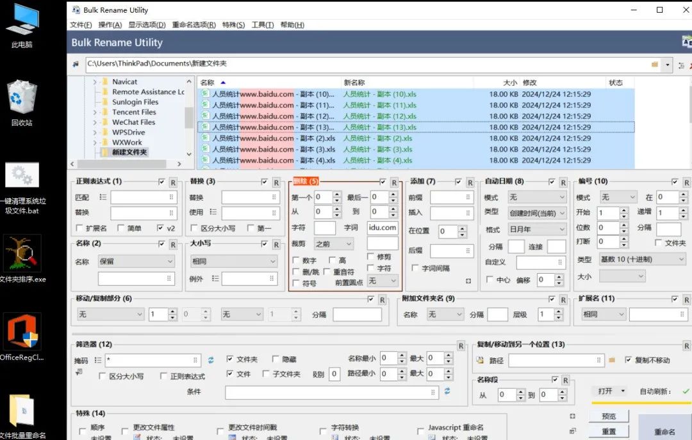Open the 前置圆点 无 dropdown
The width and height of the screenshot is (692, 440).
pos(383,281)
